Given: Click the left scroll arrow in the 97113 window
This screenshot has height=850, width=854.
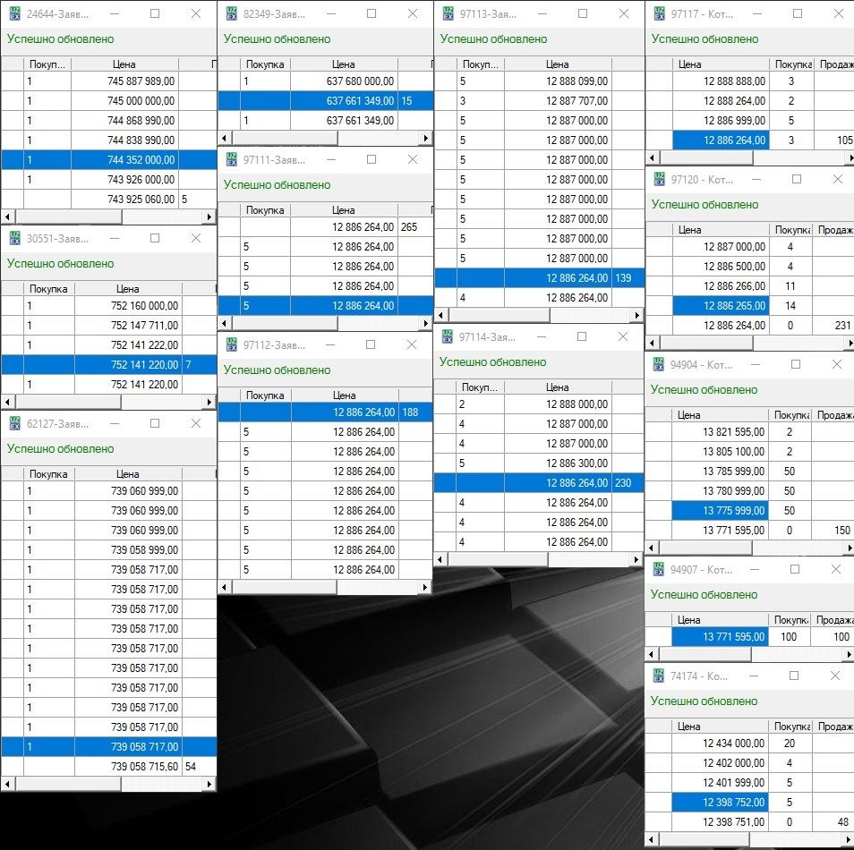Looking at the screenshot, I should [440, 315].
